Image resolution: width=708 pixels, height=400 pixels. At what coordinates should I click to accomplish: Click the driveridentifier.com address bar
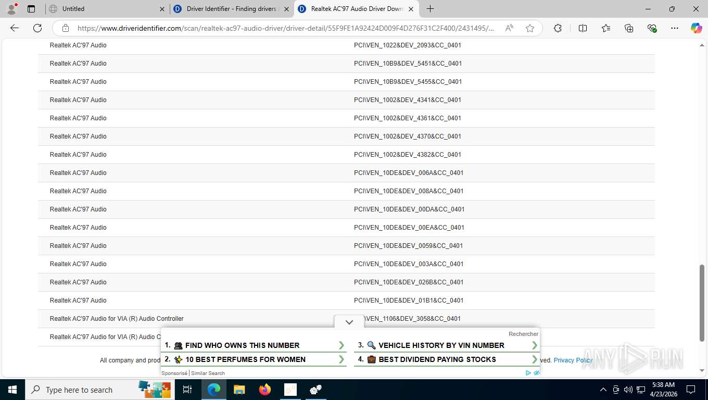(x=285, y=28)
